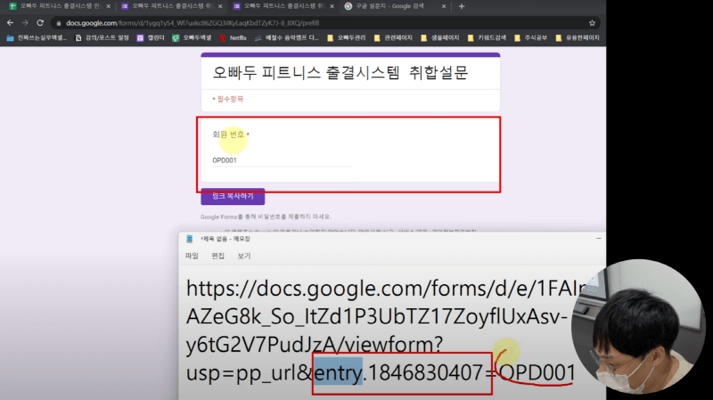Bookmark this page with the star icon
The width and height of the screenshot is (713, 400).
coord(592,23)
